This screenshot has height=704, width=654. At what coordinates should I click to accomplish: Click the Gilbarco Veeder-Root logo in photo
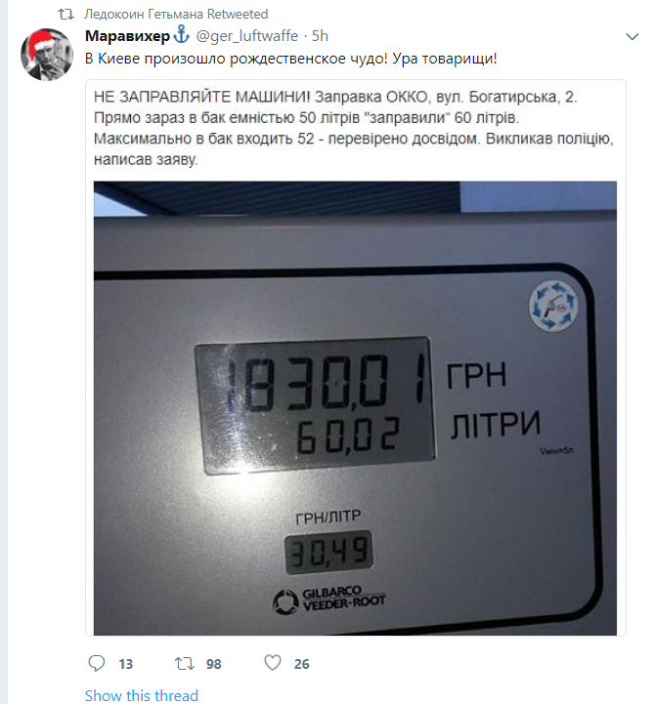(329, 599)
